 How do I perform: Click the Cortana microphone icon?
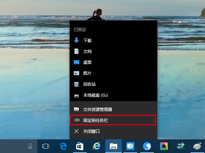[x=30, y=146]
